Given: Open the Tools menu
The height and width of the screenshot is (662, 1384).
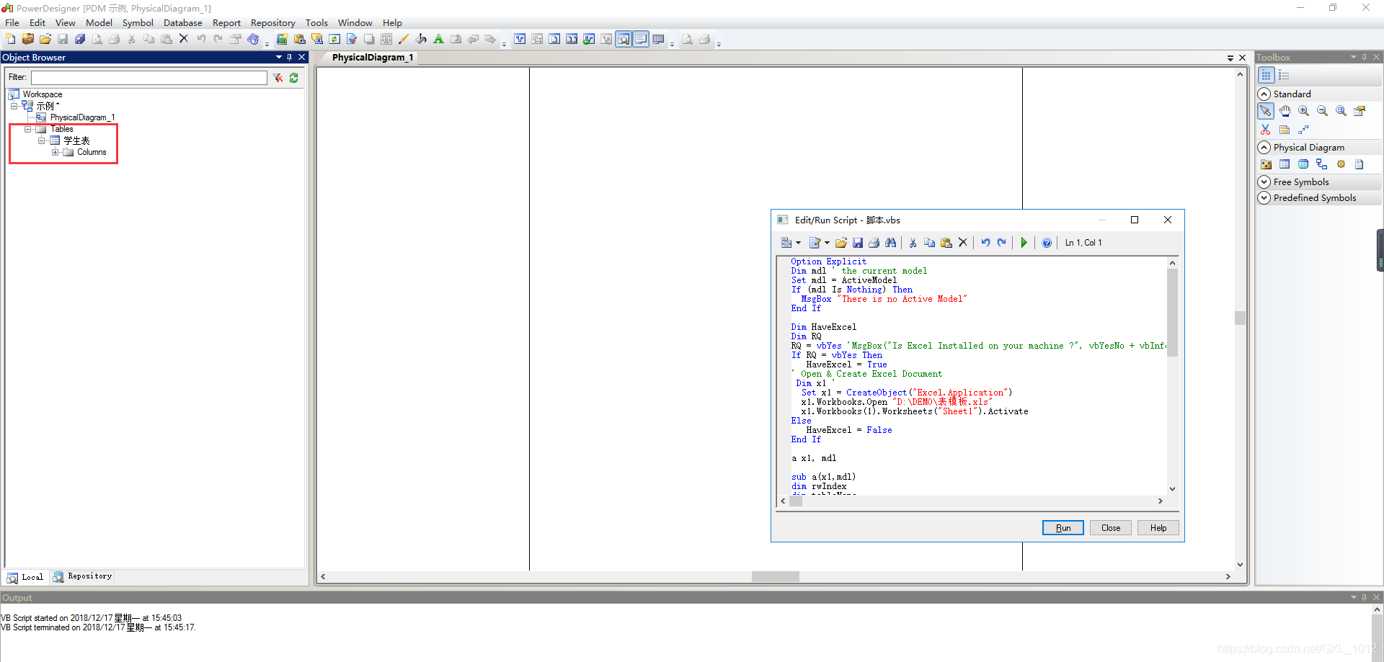Looking at the screenshot, I should point(316,23).
